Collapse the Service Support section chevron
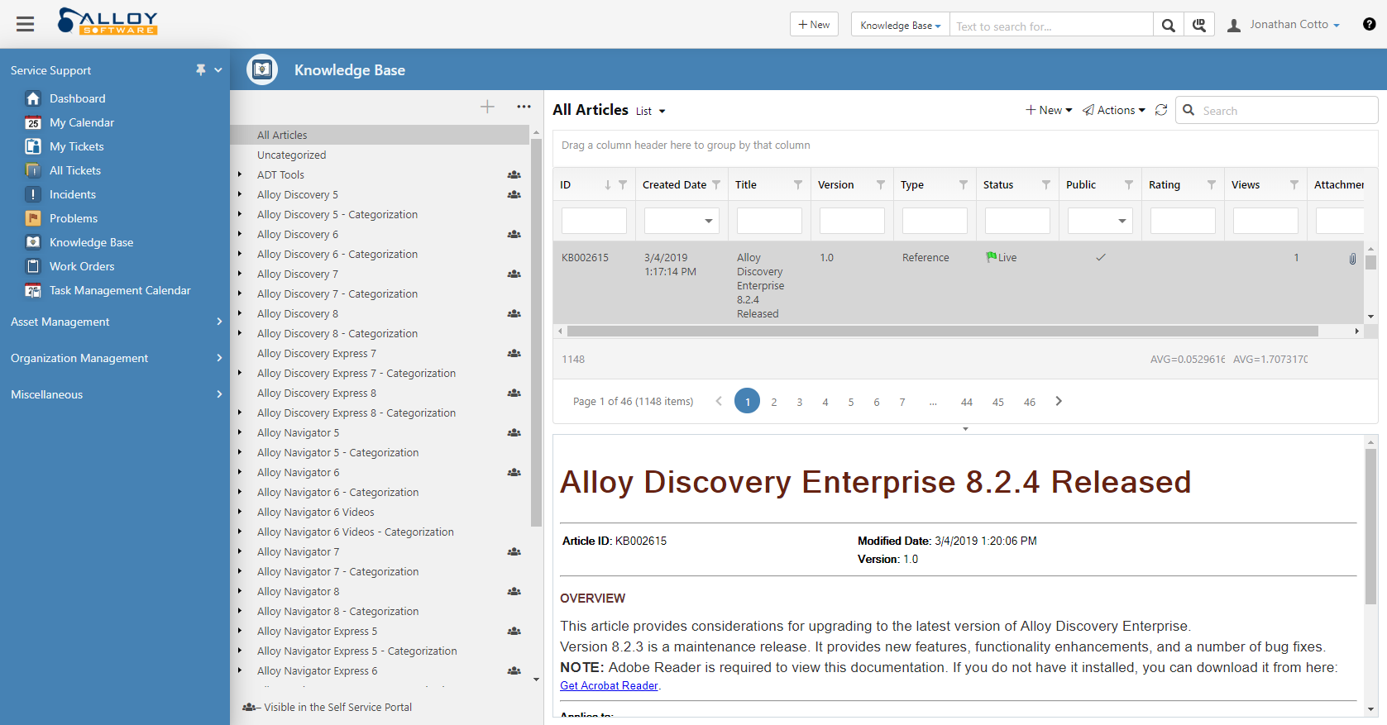Image resolution: width=1387 pixels, height=725 pixels. pyautogui.click(x=218, y=70)
